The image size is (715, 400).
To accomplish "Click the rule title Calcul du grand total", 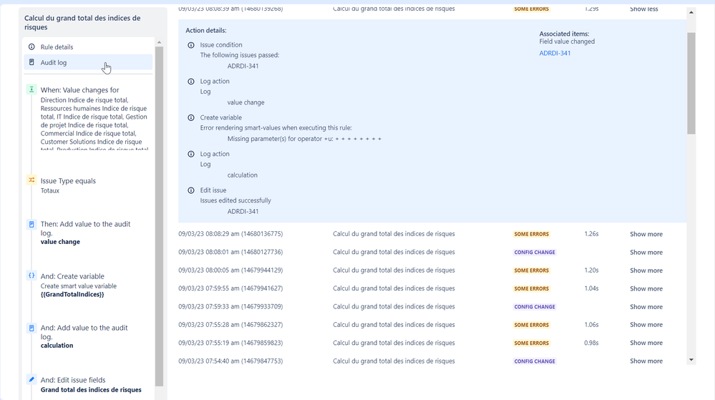I will click(x=82, y=22).
